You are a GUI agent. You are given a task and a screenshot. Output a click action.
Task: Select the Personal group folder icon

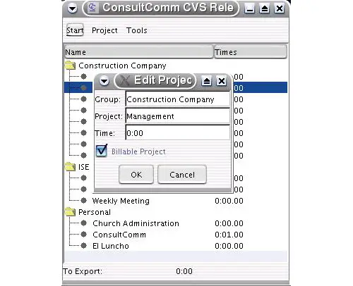point(70,212)
